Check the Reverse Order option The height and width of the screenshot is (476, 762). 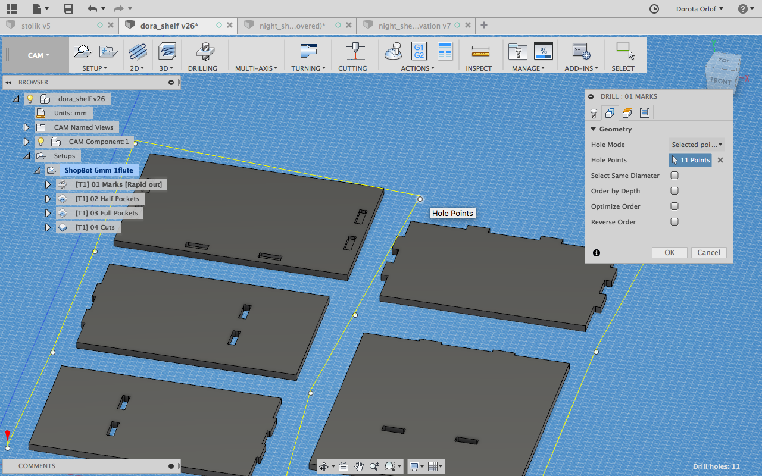[x=674, y=222]
